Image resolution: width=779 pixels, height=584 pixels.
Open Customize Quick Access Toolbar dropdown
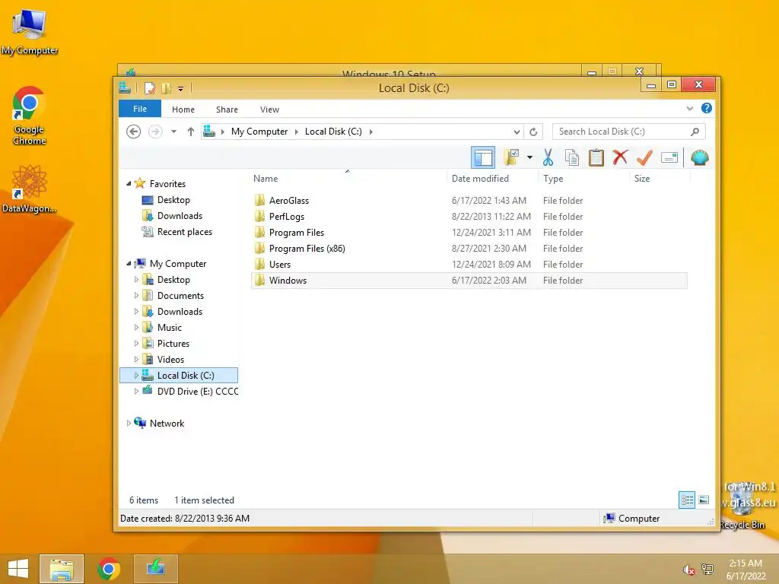click(x=180, y=89)
